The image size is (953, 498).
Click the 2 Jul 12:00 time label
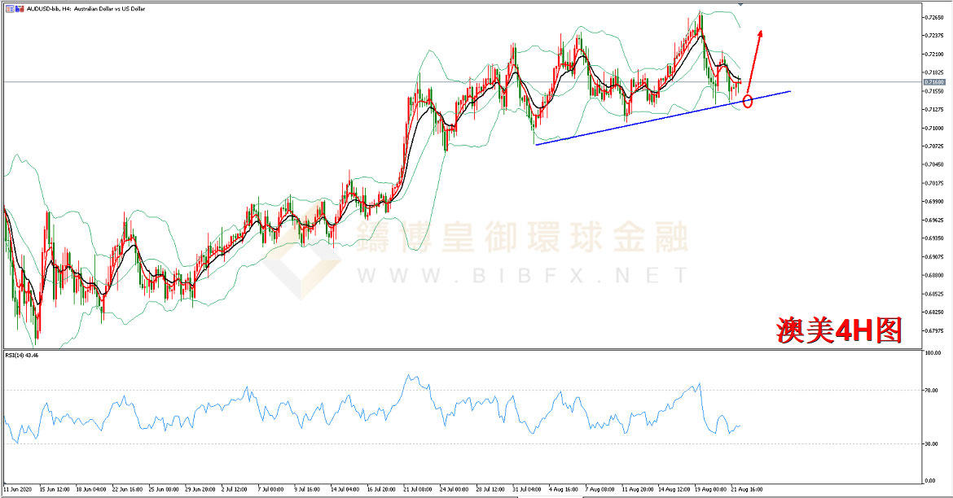[233, 490]
